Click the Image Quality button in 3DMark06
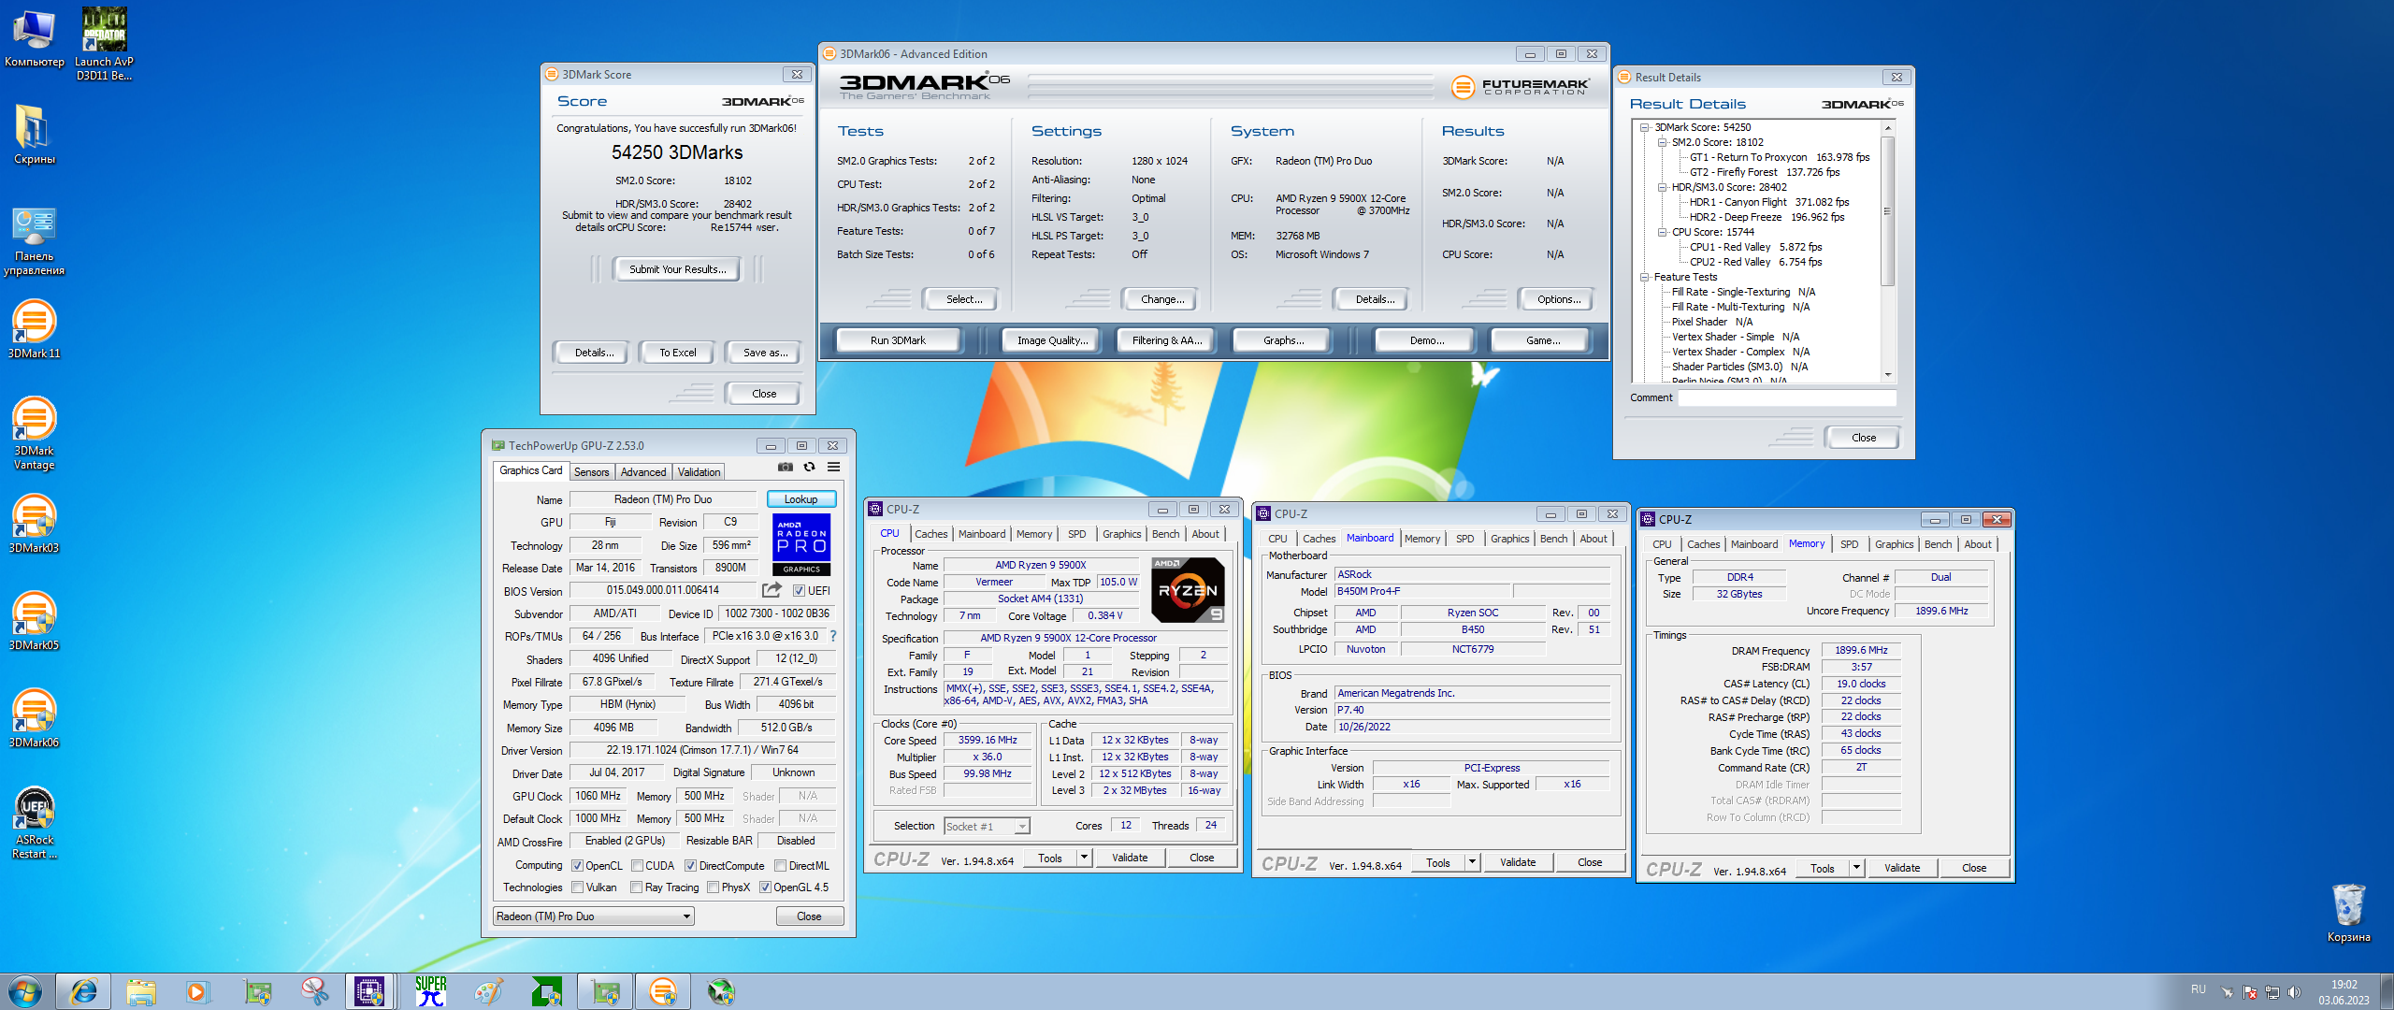2394x1010 pixels. (x=1052, y=340)
